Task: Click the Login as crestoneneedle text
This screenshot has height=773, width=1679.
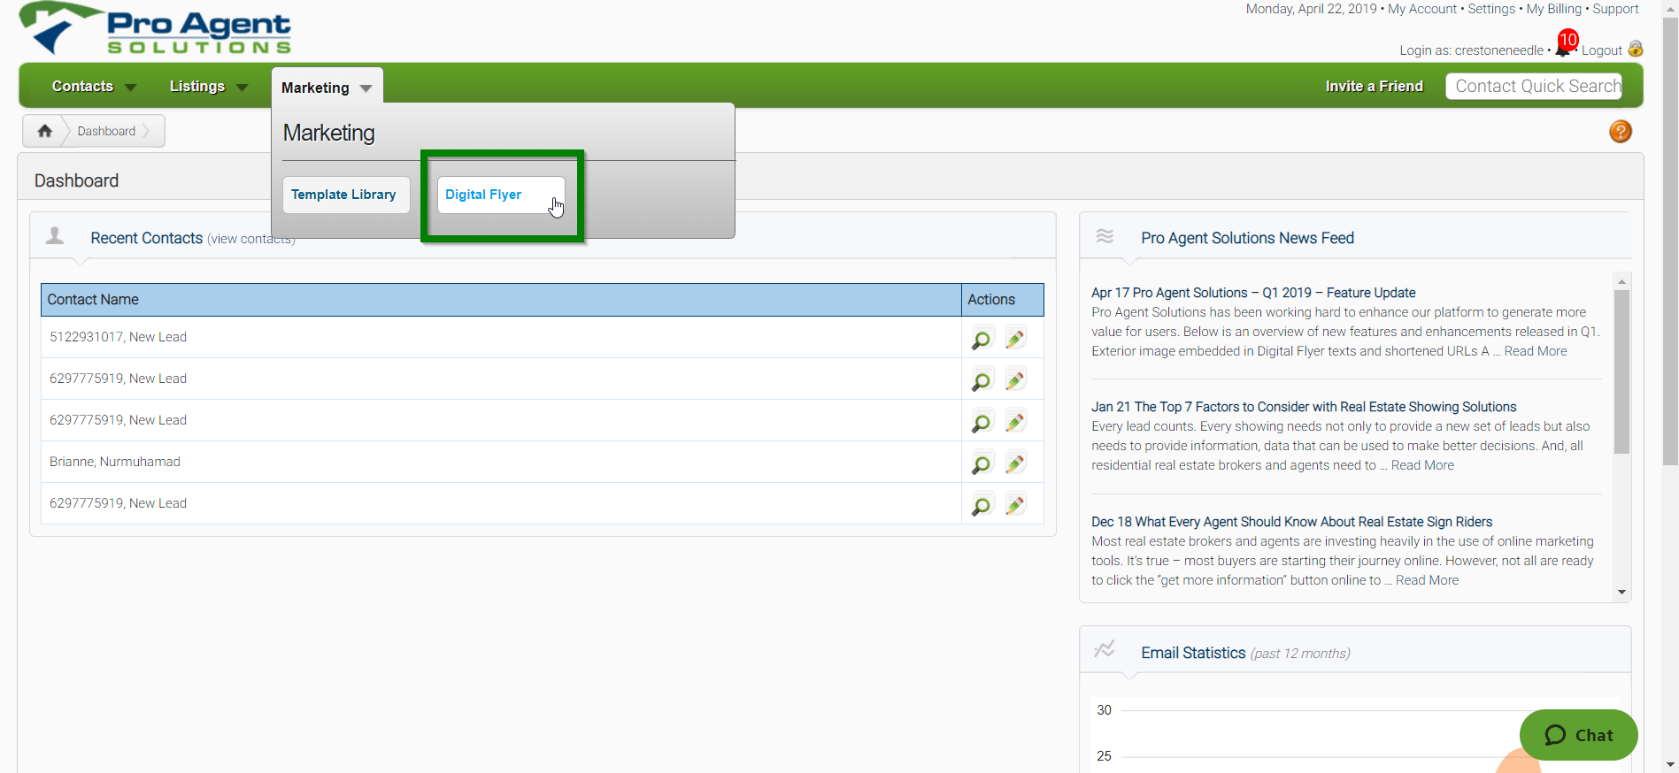Action: 1471,50
